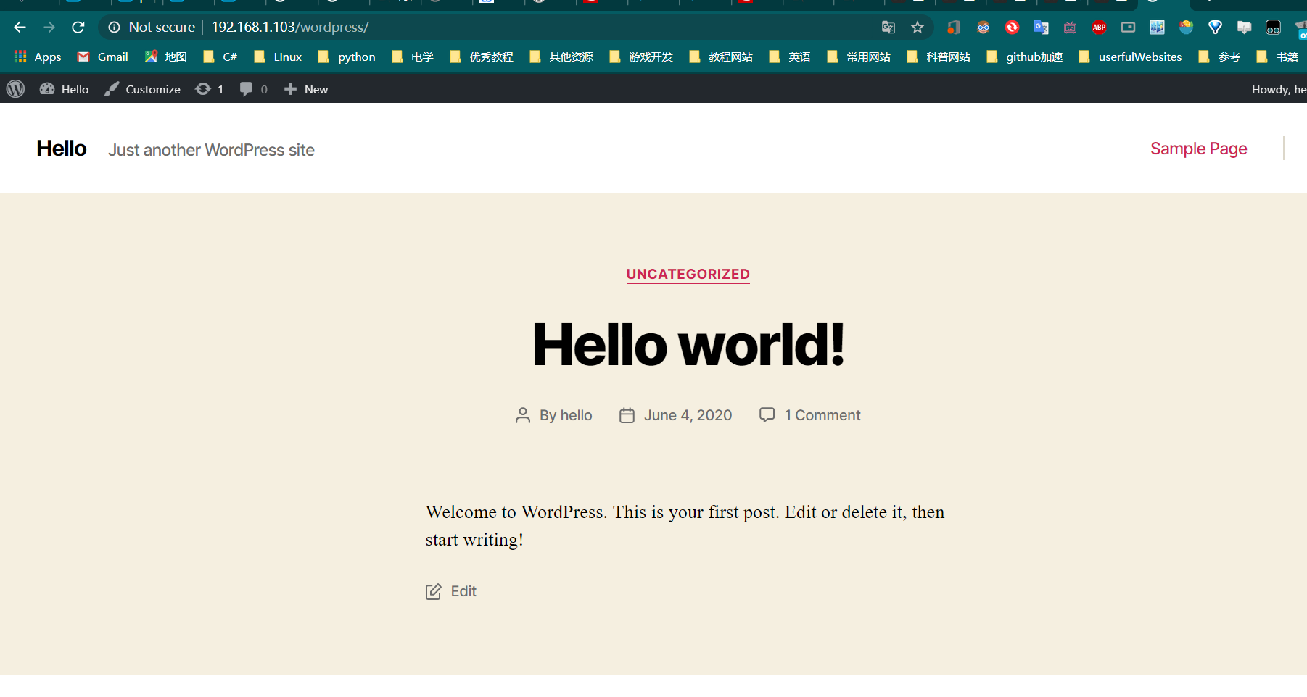Open the Hello dashboard menu in admin bar
The width and height of the screenshot is (1307, 697).
[x=65, y=89]
